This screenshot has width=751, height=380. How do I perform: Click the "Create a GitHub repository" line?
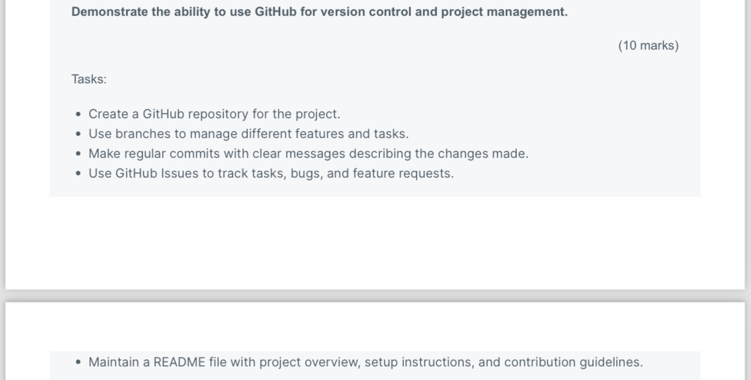[214, 114]
